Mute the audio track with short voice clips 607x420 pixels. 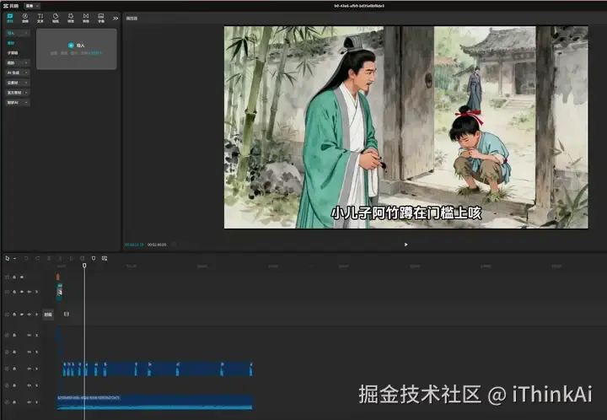pos(29,369)
